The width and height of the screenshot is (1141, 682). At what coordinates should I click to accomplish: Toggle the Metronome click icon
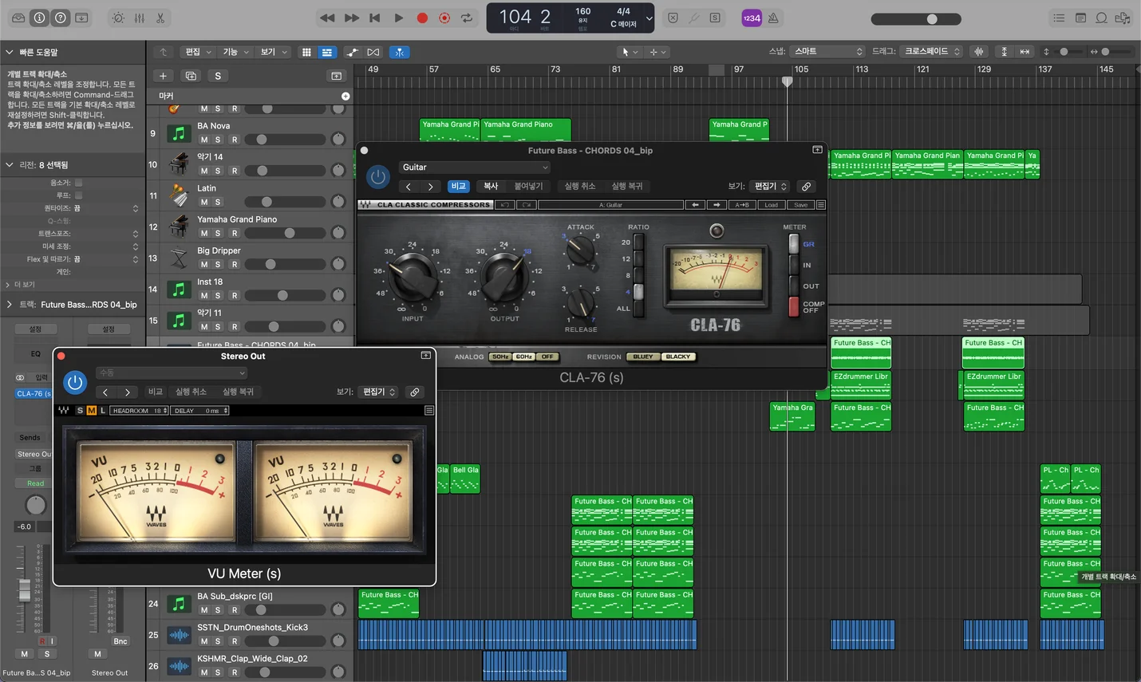773,18
